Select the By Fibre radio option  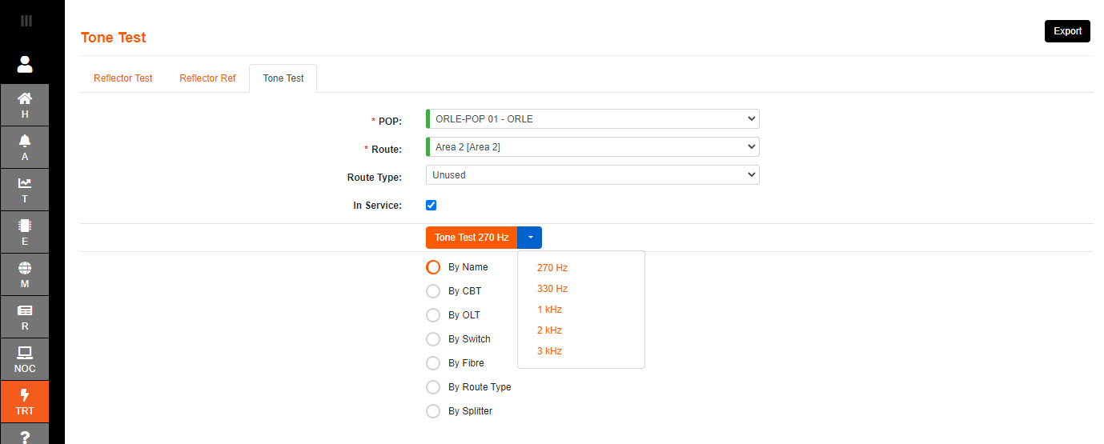coord(433,363)
